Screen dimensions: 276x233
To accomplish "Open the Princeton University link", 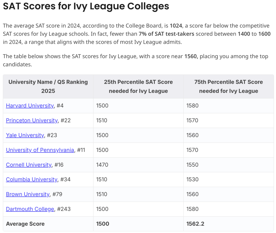I will click(x=32, y=120).
